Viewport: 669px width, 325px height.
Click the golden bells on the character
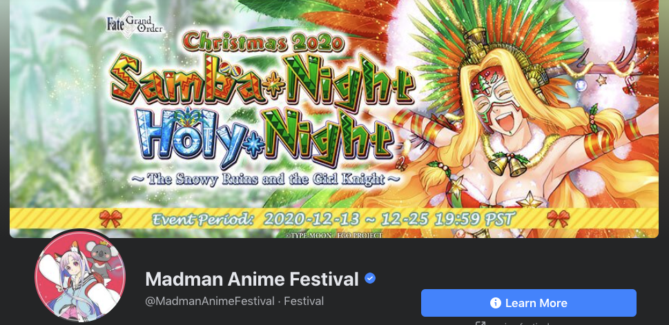pyautogui.click(x=507, y=164)
